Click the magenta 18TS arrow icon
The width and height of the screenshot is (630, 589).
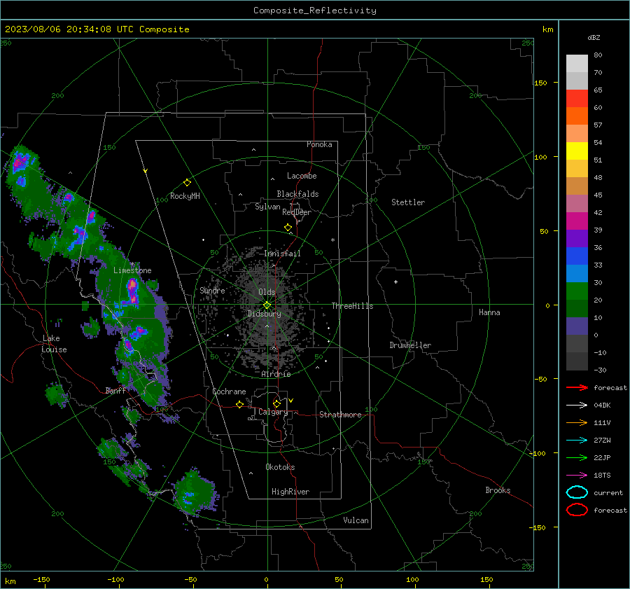click(x=577, y=476)
